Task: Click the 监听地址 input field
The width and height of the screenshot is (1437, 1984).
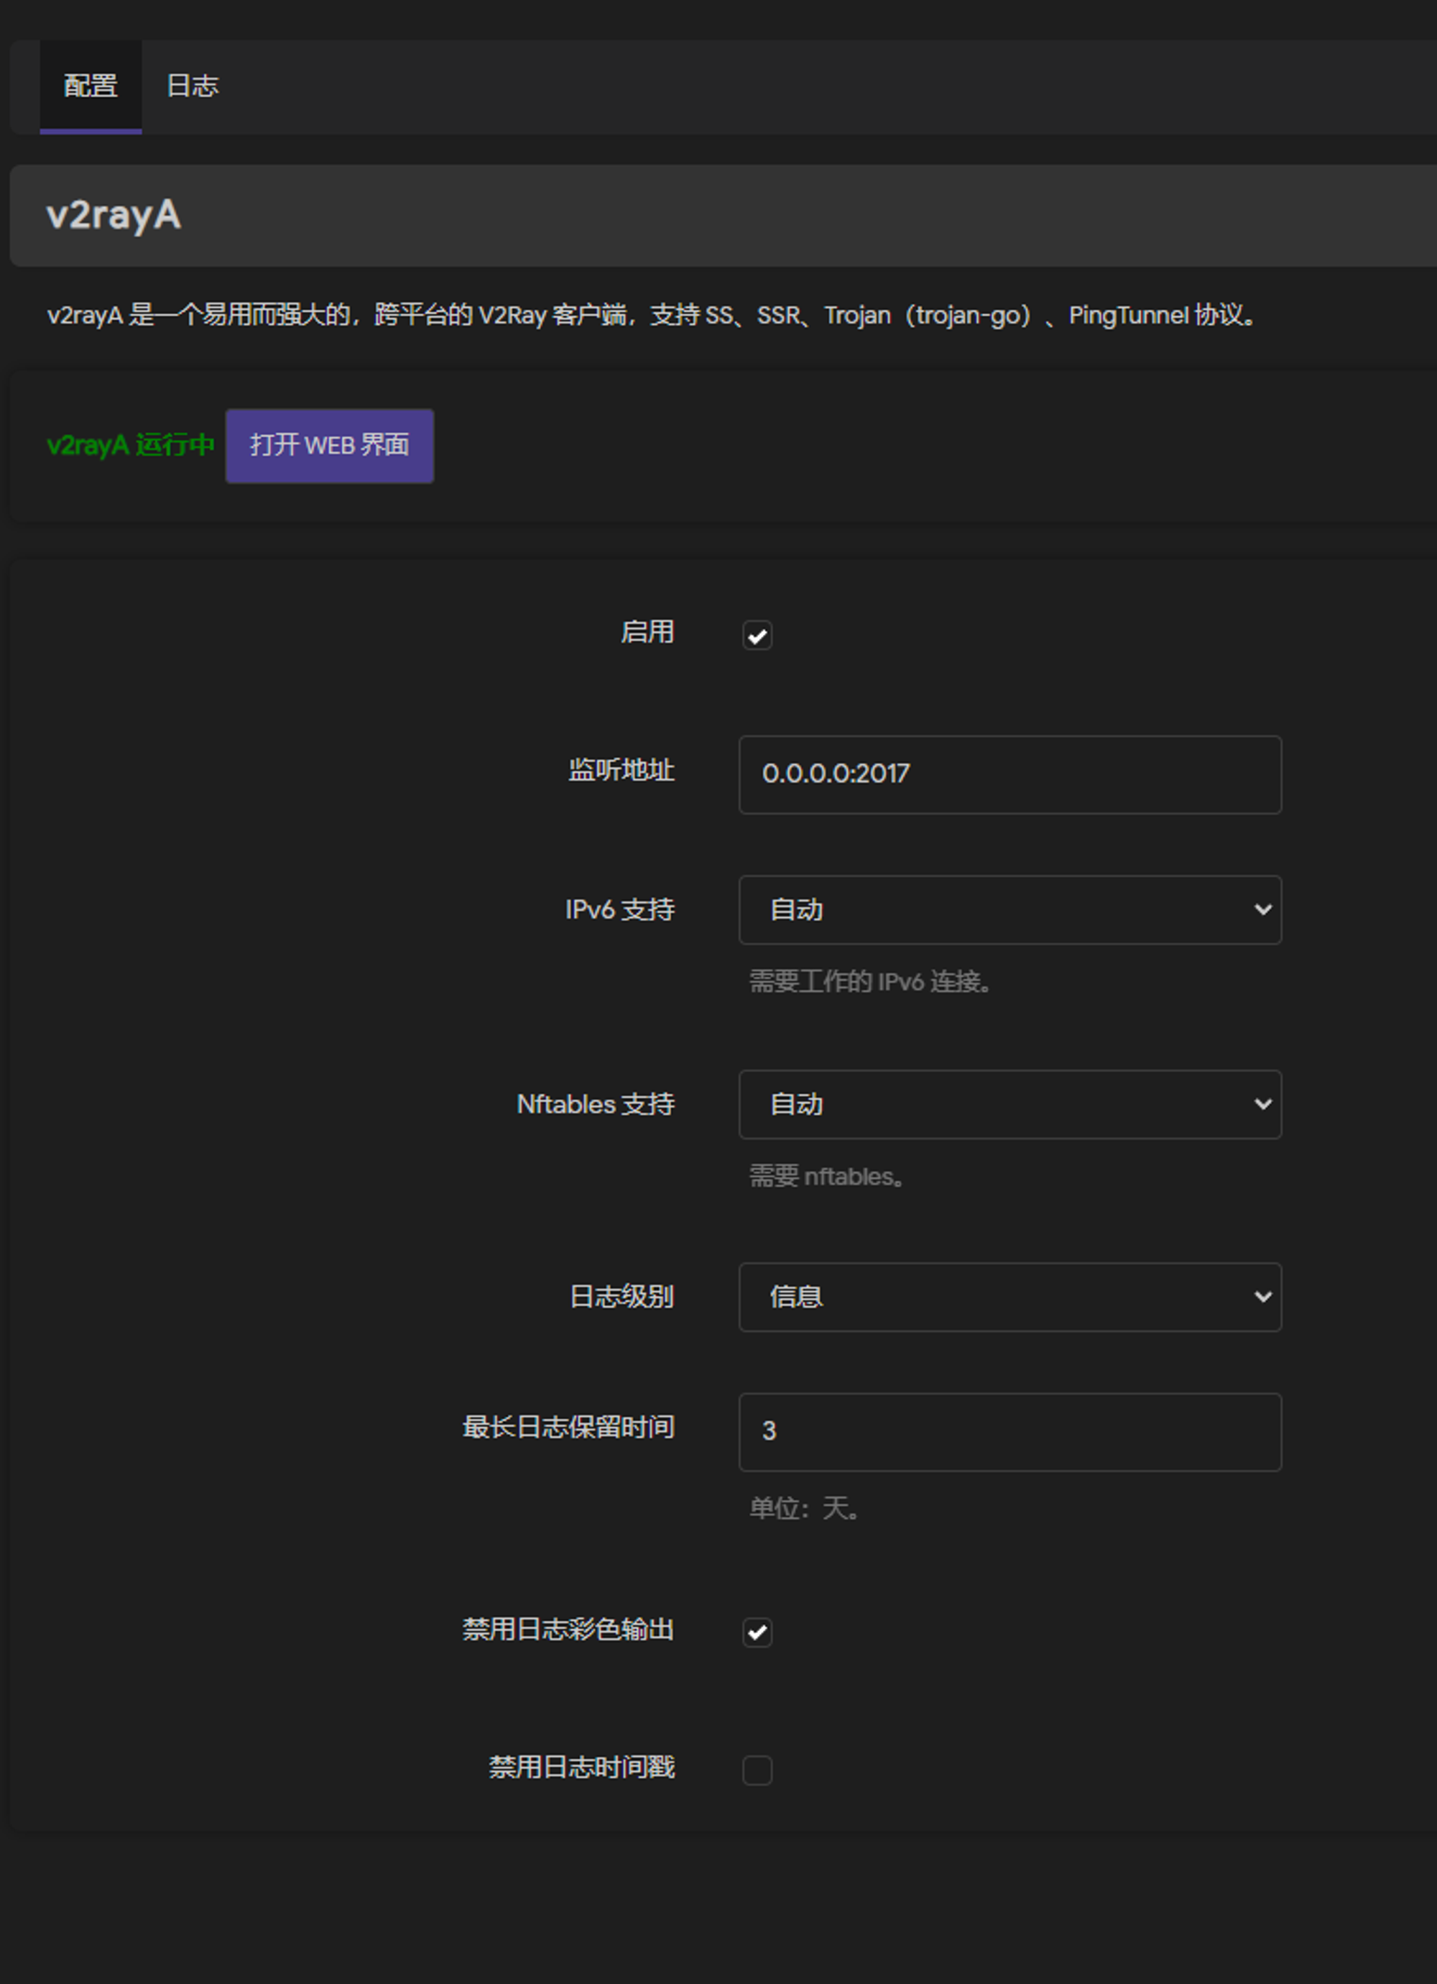Action: tap(1009, 774)
